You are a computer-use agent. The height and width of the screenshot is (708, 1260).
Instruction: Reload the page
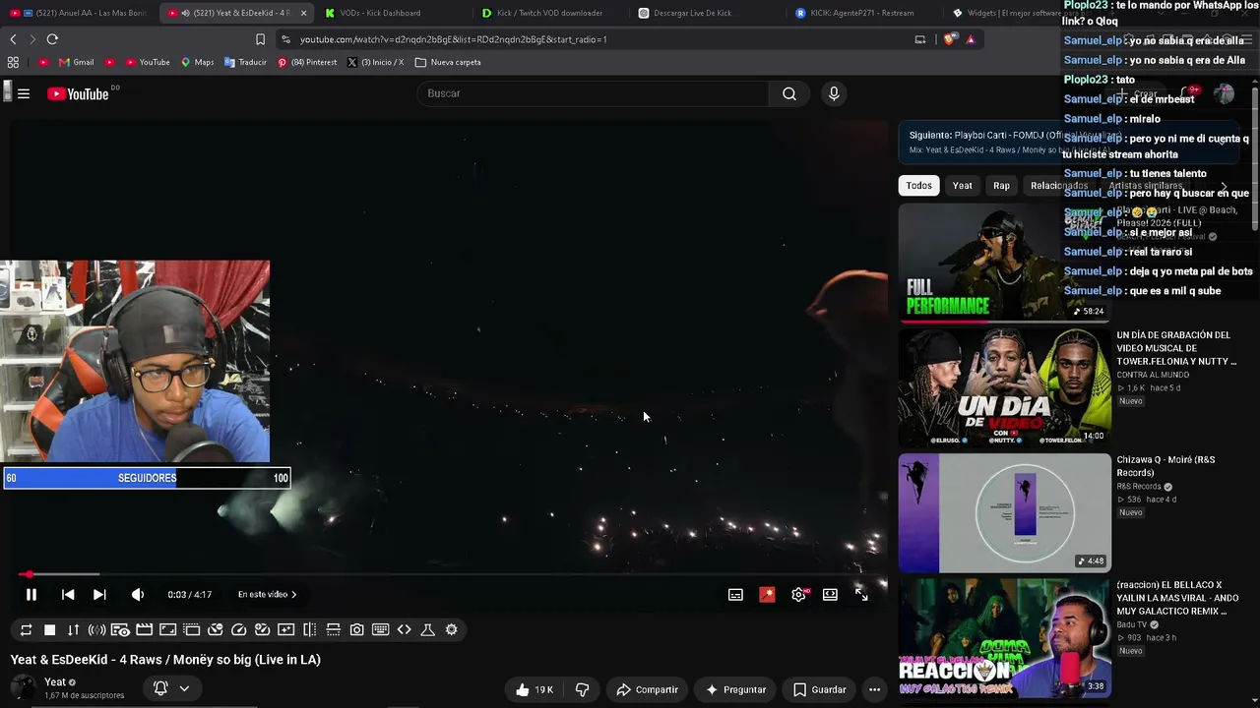pos(52,39)
